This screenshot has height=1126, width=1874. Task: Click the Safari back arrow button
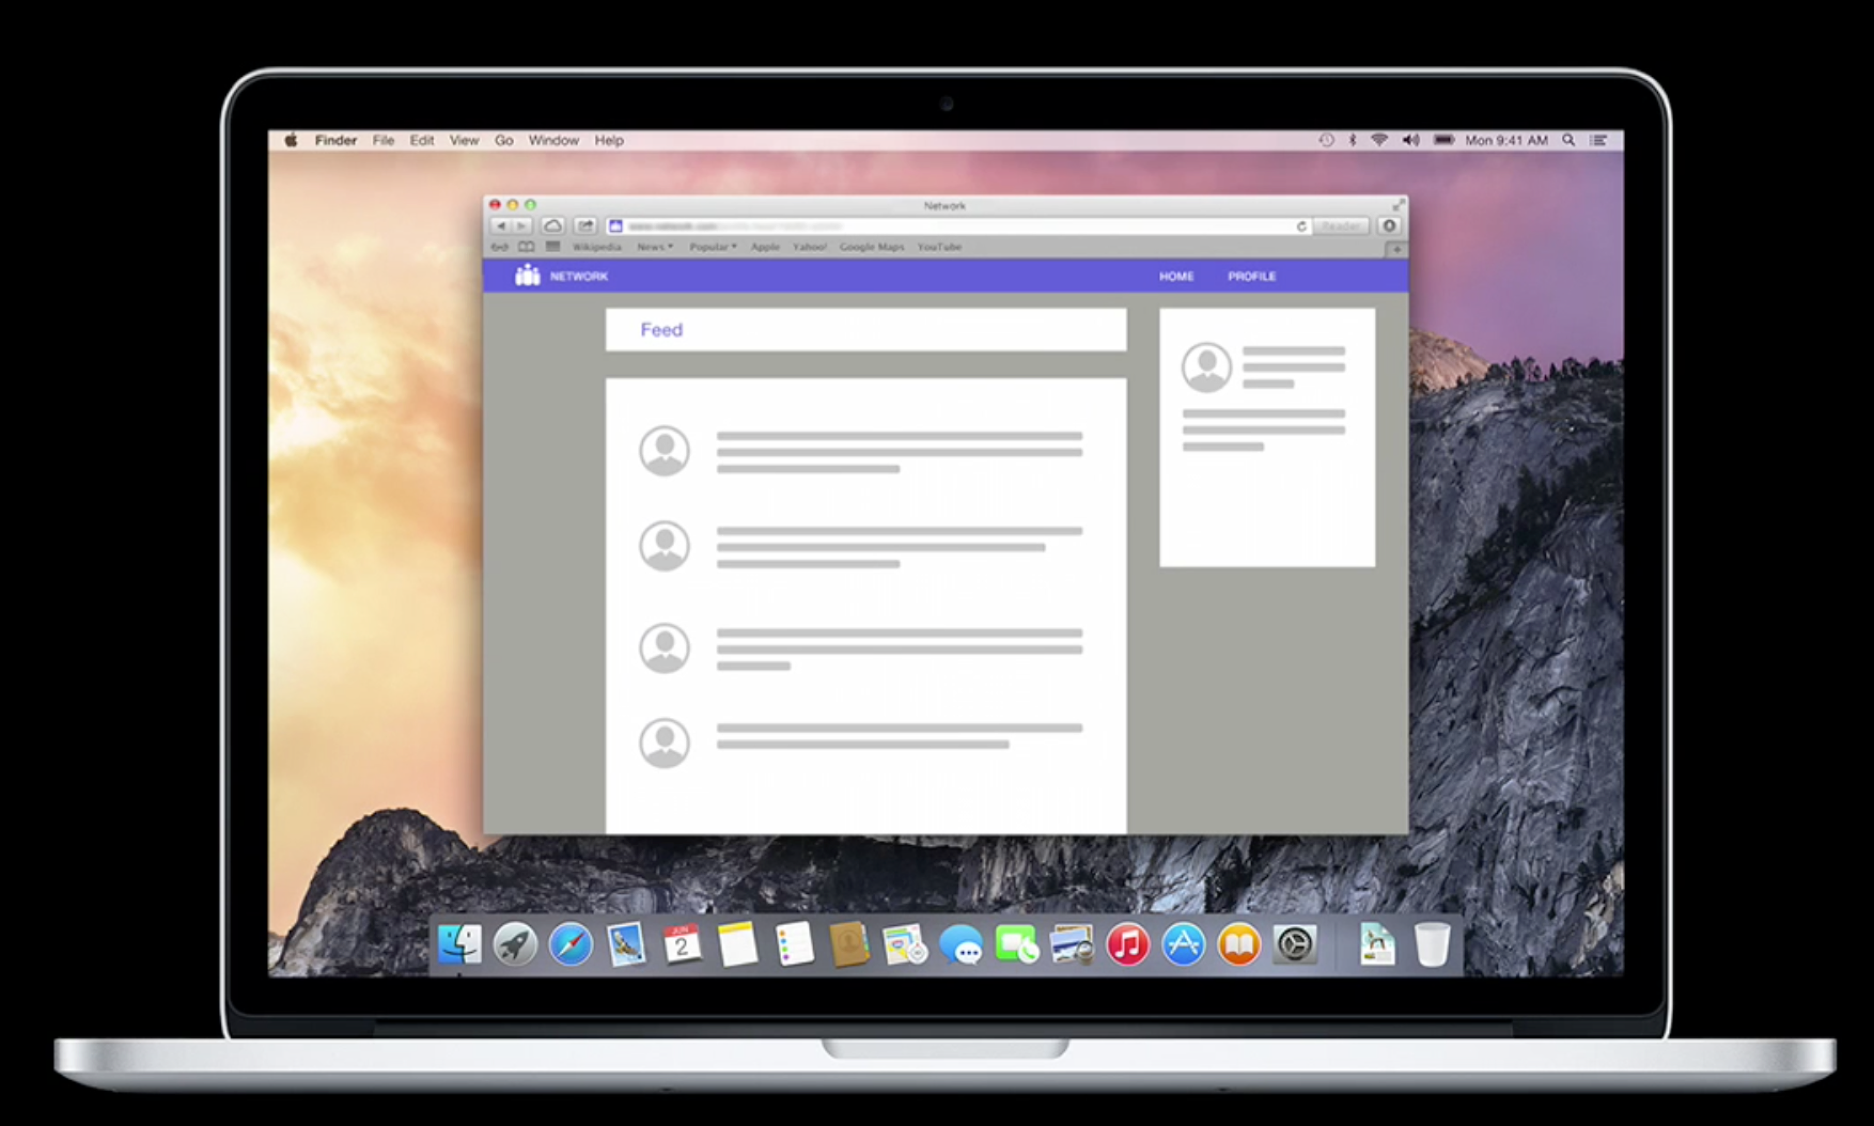[x=501, y=226]
